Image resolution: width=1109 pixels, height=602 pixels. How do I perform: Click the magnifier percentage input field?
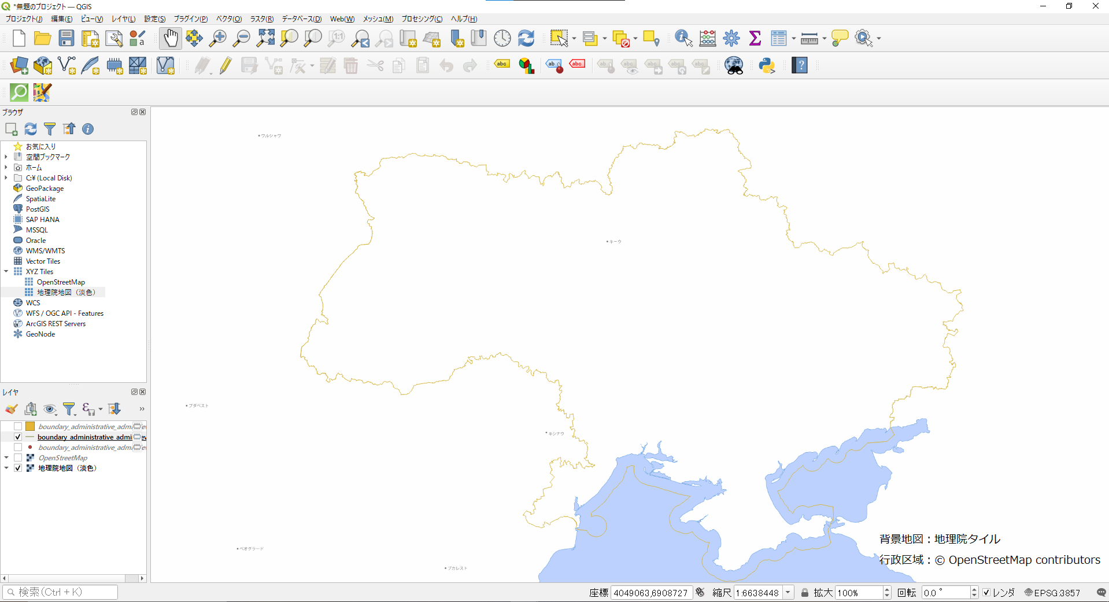click(859, 592)
